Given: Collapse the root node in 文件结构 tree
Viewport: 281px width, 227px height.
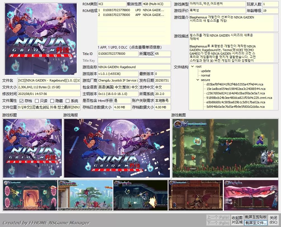Looking at the screenshot, I should [193, 66].
